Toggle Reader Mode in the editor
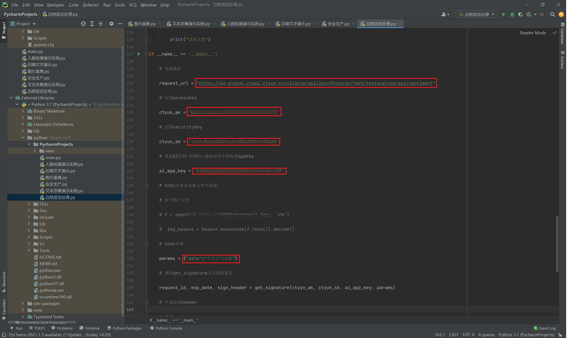Image resolution: width=567 pixels, height=338 pixels. [x=533, y=33]
